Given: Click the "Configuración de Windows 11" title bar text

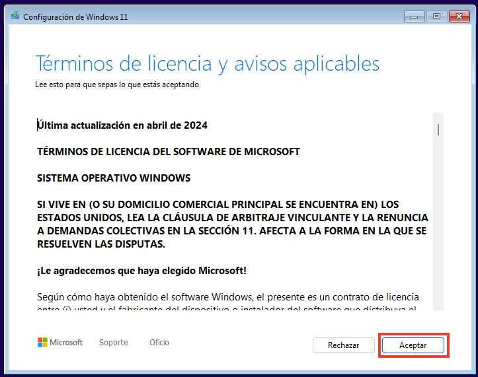Looking at the screenshot, I should [x=75, y=17].
